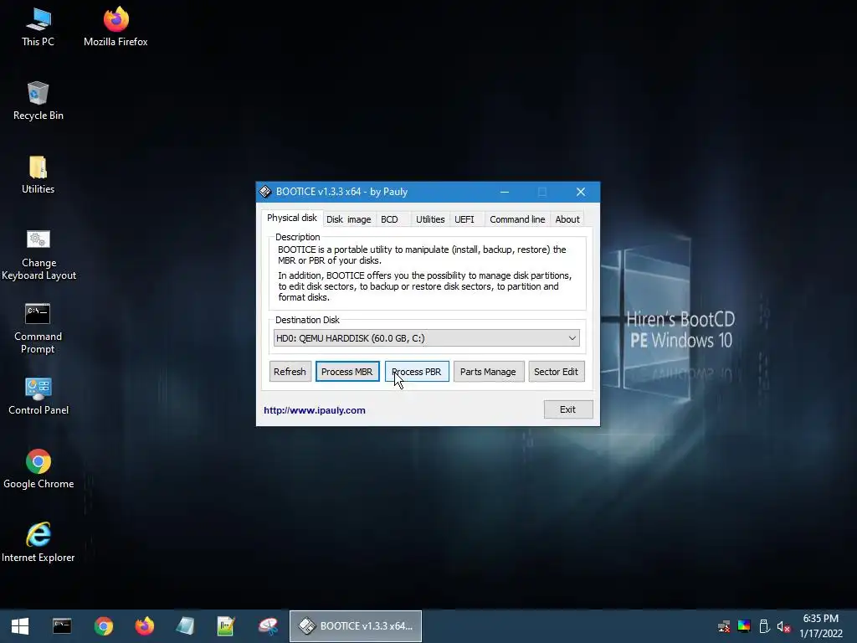This screenshot has height=643, width=857.
Task: Click the Exit button
Action: coord(568,409)
